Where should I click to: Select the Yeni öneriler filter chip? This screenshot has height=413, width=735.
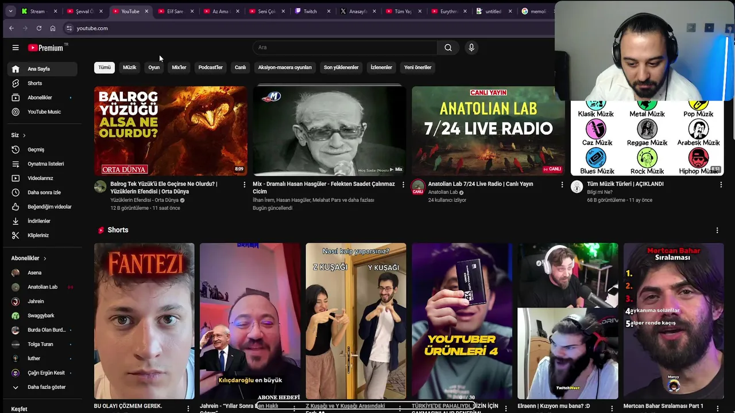tap(418, 68)
